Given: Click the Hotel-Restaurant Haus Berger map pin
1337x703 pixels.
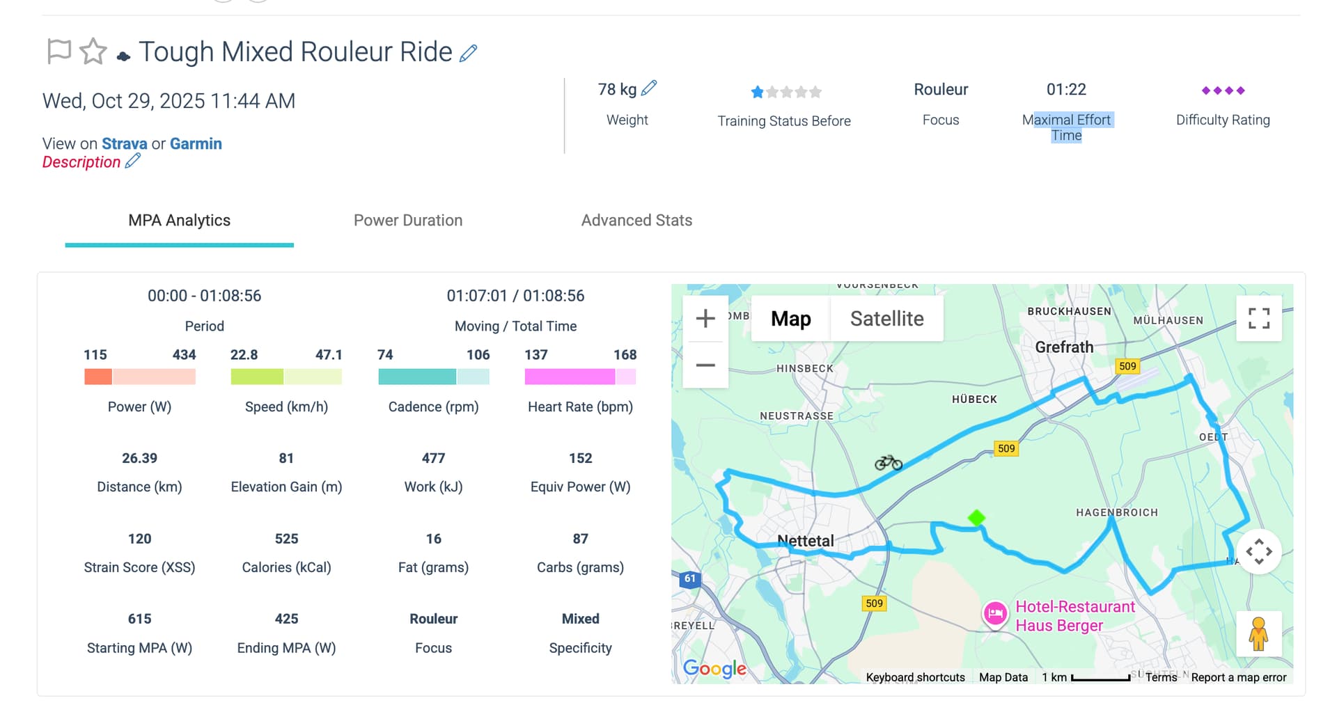Looking at the screenshot, I should pos(995,614).
